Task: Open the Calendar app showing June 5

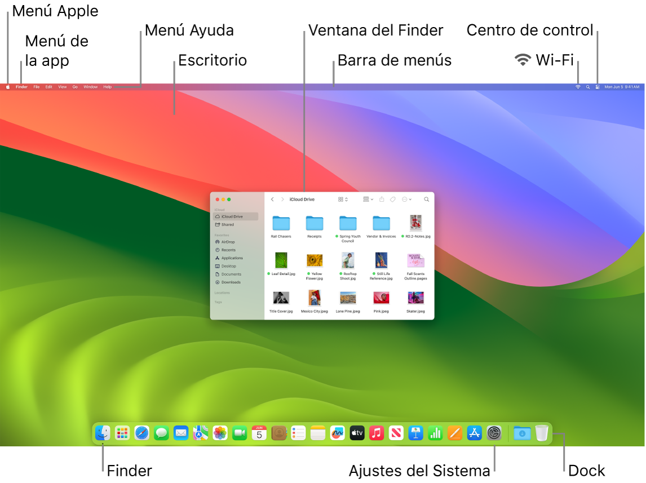Action: coord(259,433)
